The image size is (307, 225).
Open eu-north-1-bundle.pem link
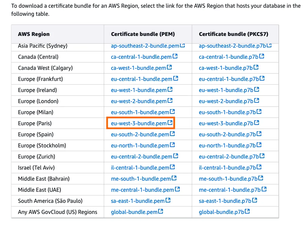(x=143, y=145)
